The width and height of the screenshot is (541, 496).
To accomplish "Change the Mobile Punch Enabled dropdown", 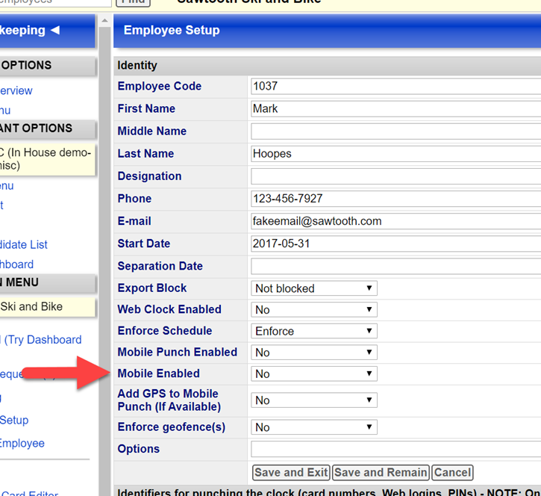I will (314, 353).
